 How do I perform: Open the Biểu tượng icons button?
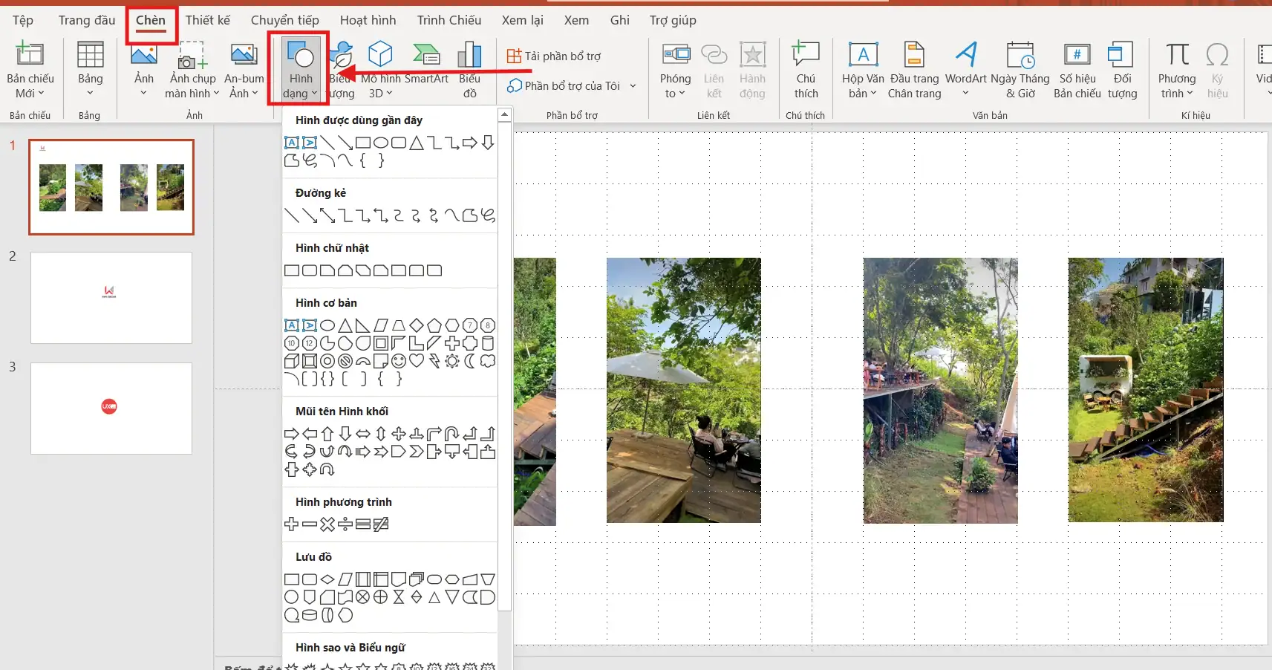pyautogui.click(x=342, y=70)
